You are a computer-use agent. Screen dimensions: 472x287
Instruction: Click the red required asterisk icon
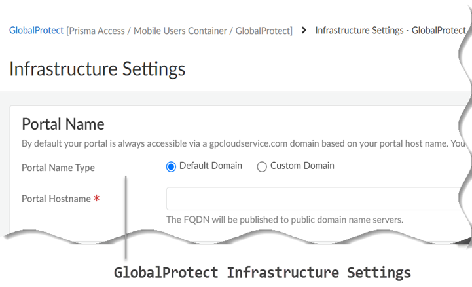click(96, 199)
